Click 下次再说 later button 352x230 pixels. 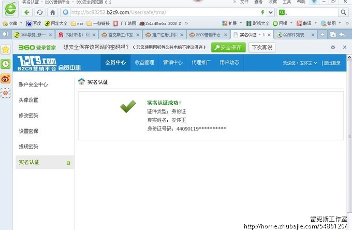coord(262,47)
